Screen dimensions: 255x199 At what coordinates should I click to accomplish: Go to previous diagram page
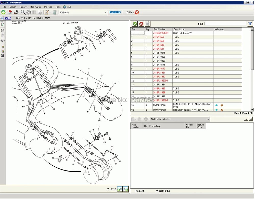[x=120, y=189]
